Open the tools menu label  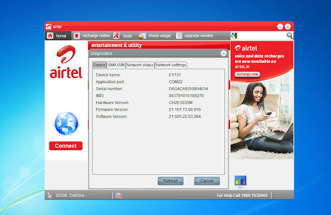[128, 36]
